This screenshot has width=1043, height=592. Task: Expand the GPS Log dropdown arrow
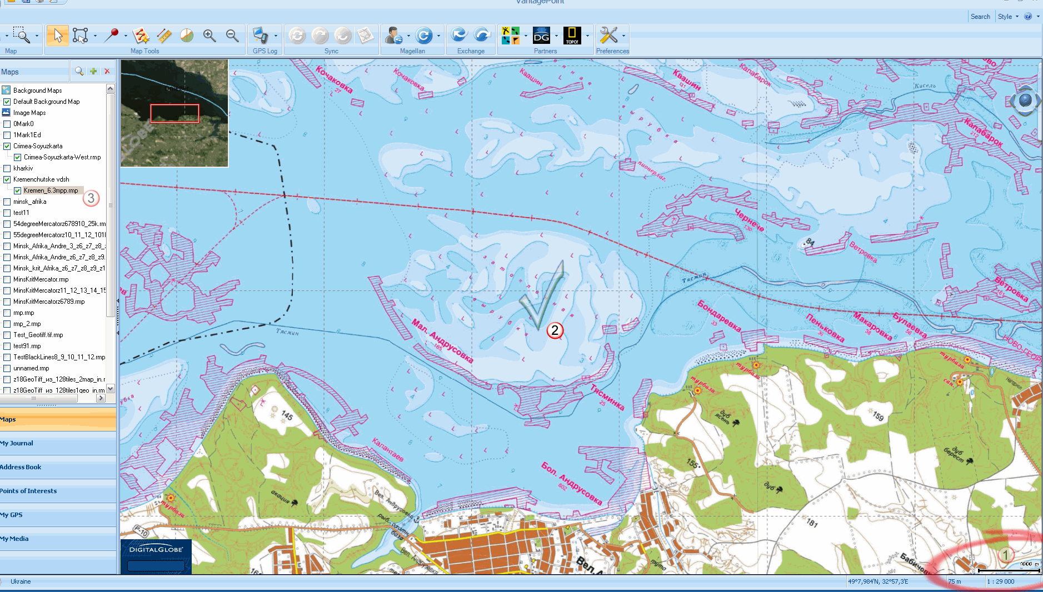tap(276, 36)
